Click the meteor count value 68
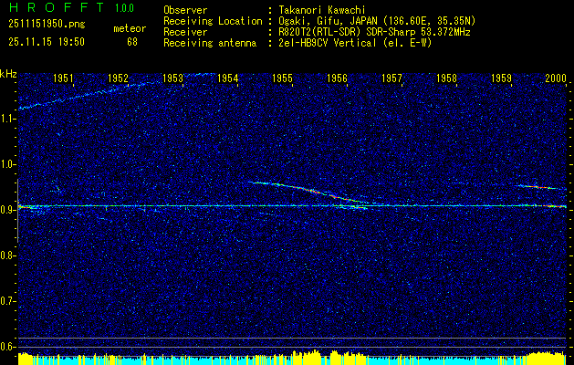The height and width of the screenshot is (365, 574). pos(132,41)
